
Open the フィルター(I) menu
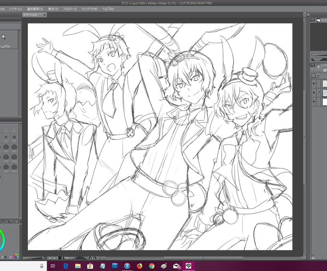70,9
